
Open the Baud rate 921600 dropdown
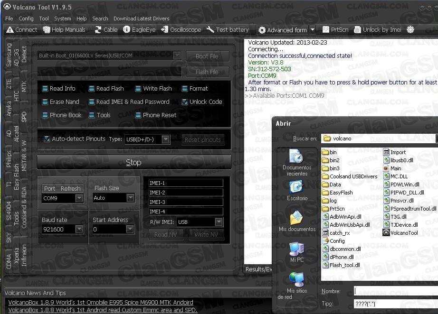tap(79, 229)
